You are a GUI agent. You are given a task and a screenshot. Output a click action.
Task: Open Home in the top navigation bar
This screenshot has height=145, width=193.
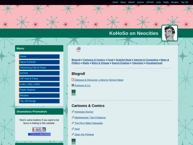pos(115,3)
